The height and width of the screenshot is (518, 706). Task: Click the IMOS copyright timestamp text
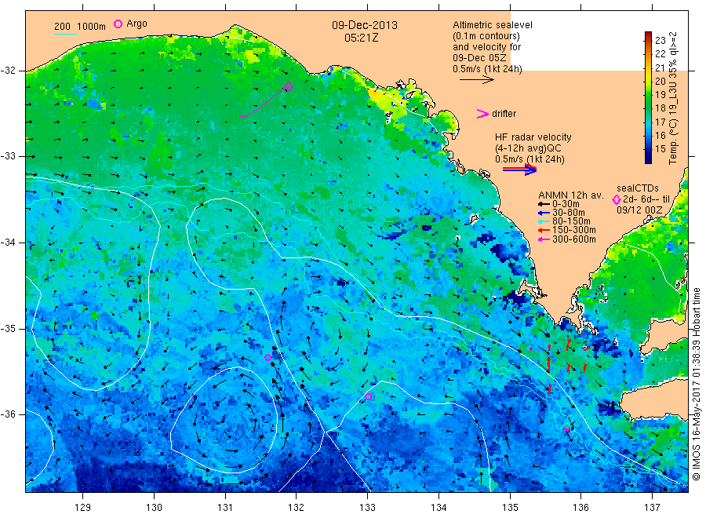[x=697, y=384]
